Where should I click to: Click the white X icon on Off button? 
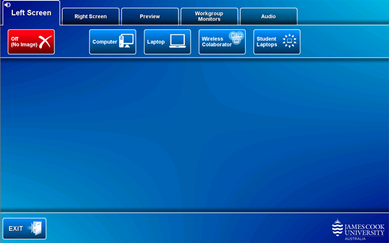(45, 41)
